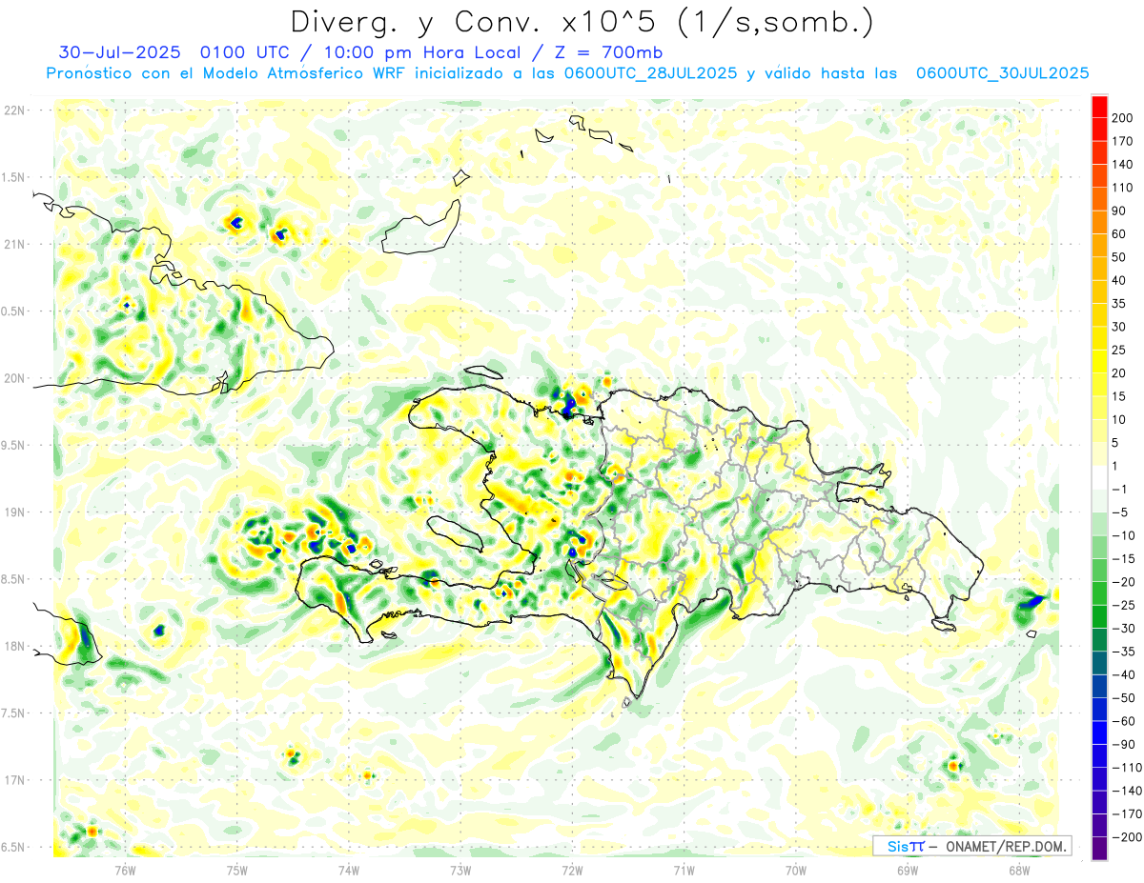Click the '69W' longitude label
Viewport: 1144px width, 883px height.
pyautogui.click(x=907, y=869)
